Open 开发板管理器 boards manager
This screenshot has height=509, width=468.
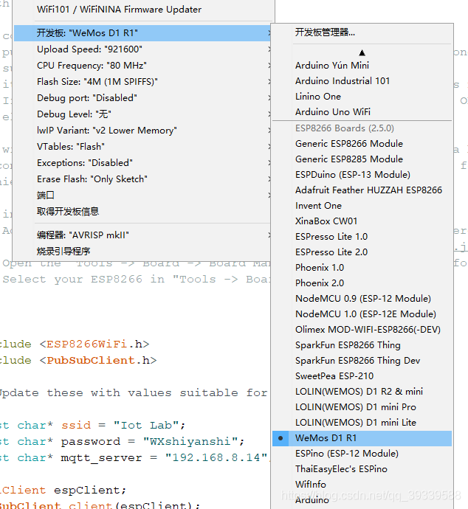pos(362,32)
